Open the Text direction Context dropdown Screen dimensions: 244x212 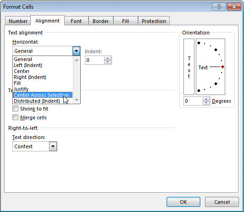coord(53,146)
